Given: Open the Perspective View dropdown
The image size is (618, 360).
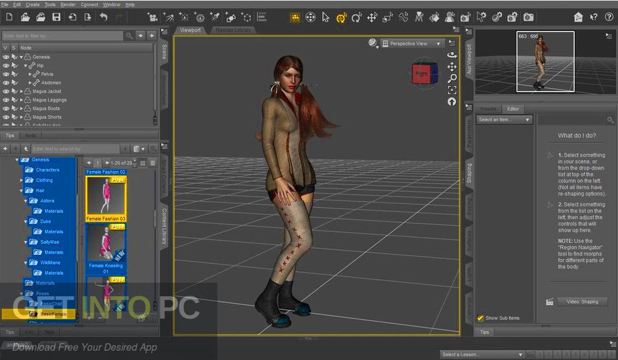Looking at the screenshot, I should tap(412, 44).
